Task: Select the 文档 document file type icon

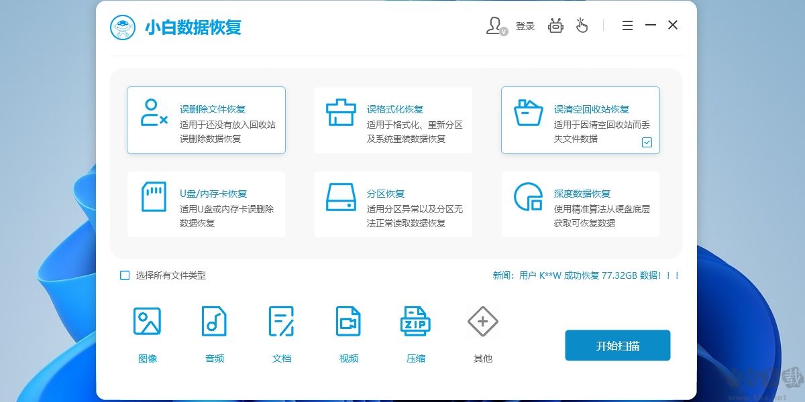Action: pyautogui.click(x=281, y=320)
